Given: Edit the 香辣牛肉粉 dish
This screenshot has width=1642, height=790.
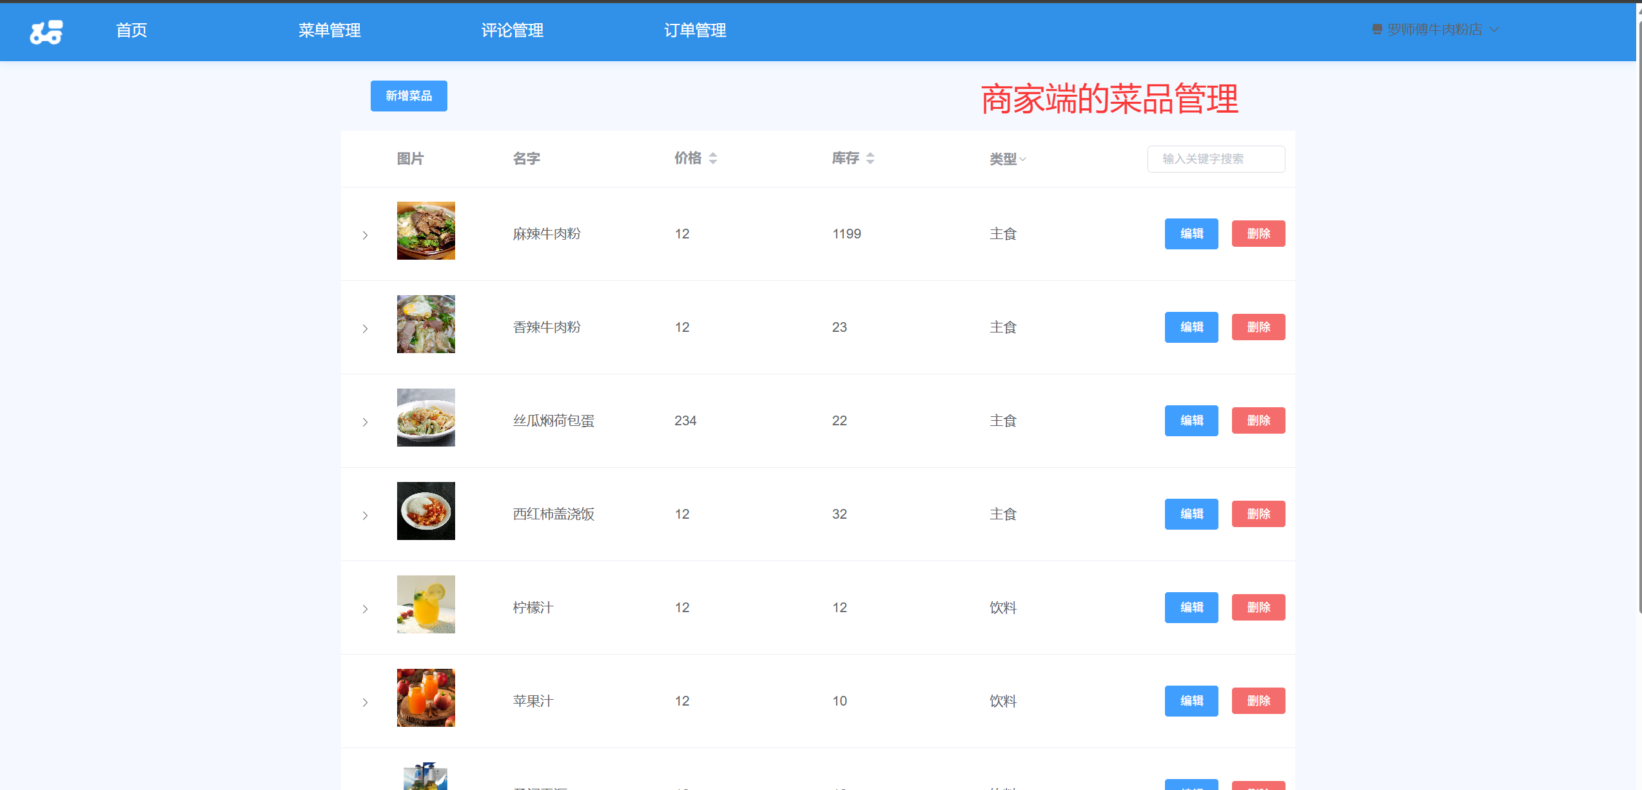Looking at the screenshot, I should (1191, 327).
